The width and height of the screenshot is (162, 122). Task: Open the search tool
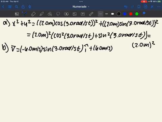(x=17, y=7)
